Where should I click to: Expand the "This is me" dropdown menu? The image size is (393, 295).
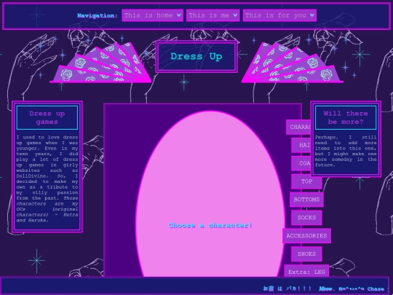coord(213,15)
